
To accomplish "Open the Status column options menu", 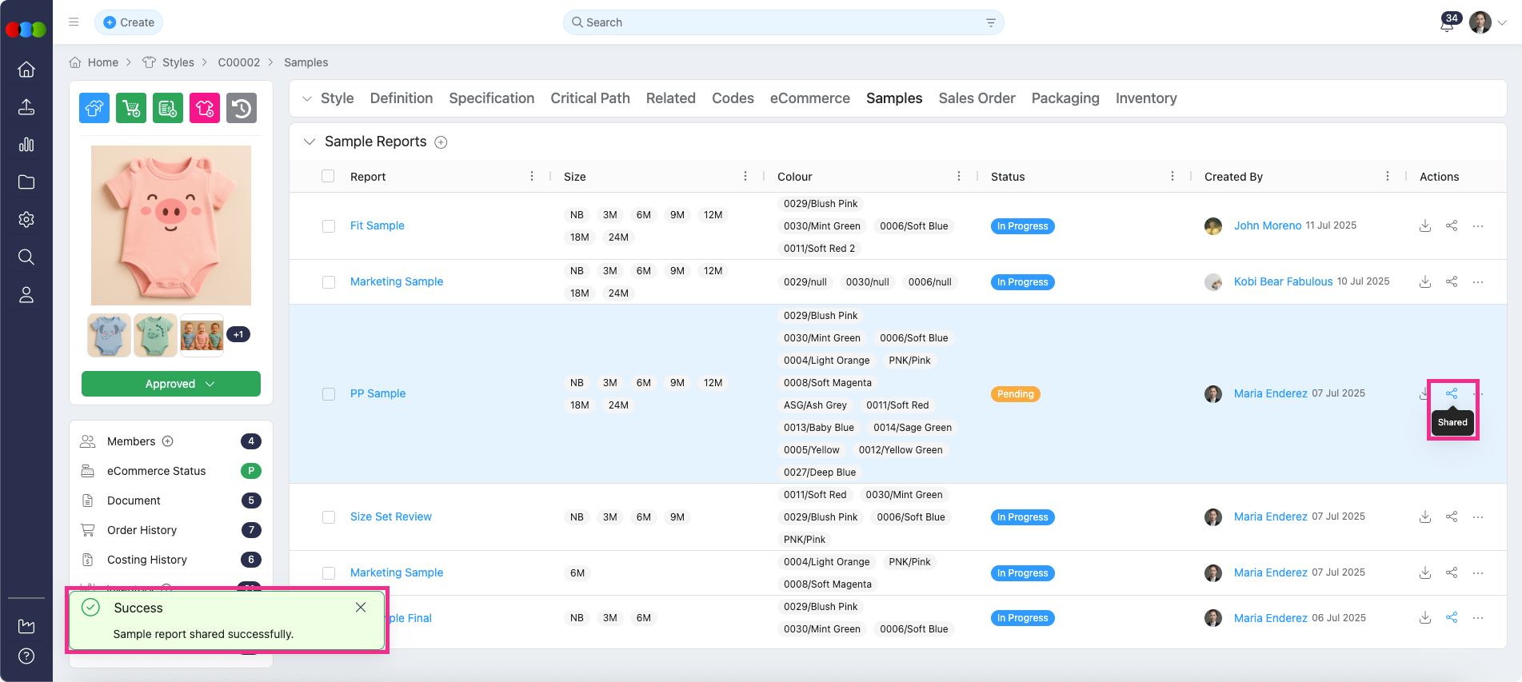I will (x=1172, y=177).
